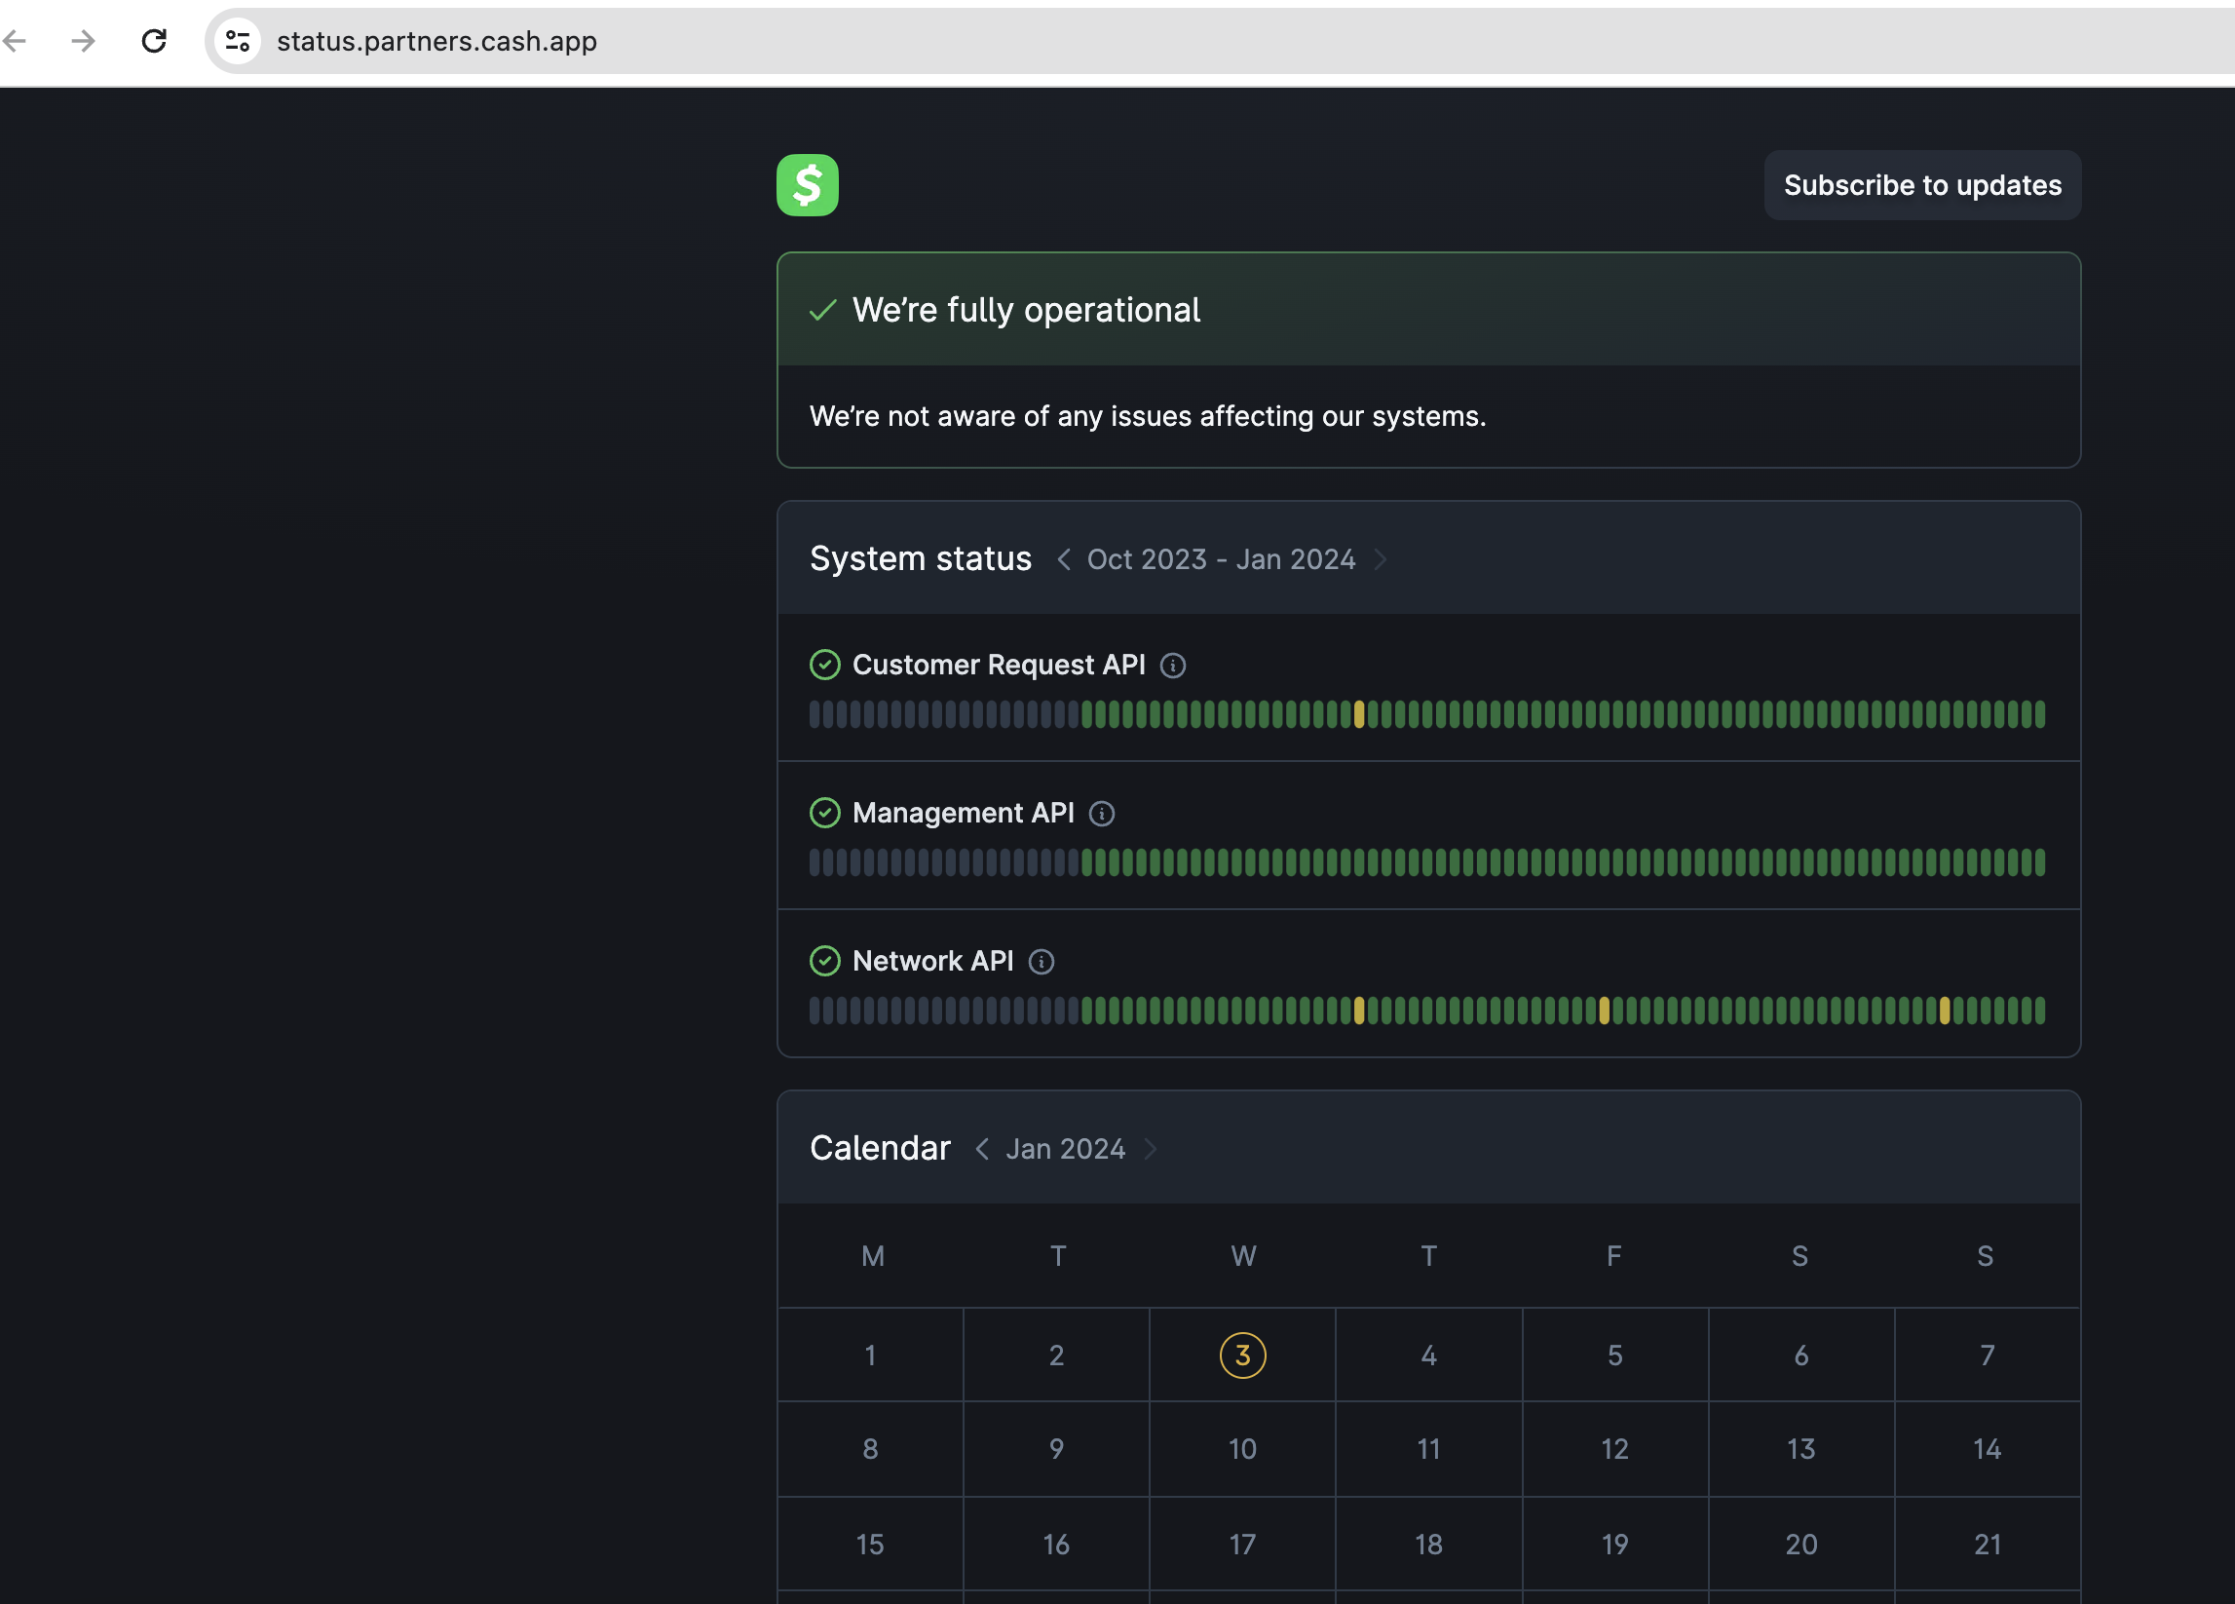
Task: Go back with browser back arrow
Action: coord(16,40)
